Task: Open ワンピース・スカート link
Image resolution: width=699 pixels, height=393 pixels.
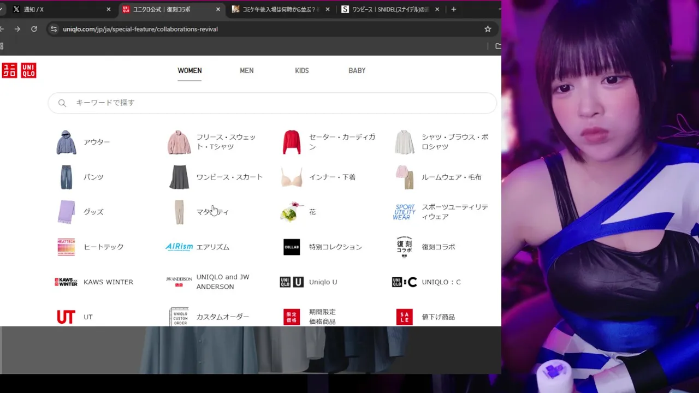Action: click(229, 177)
